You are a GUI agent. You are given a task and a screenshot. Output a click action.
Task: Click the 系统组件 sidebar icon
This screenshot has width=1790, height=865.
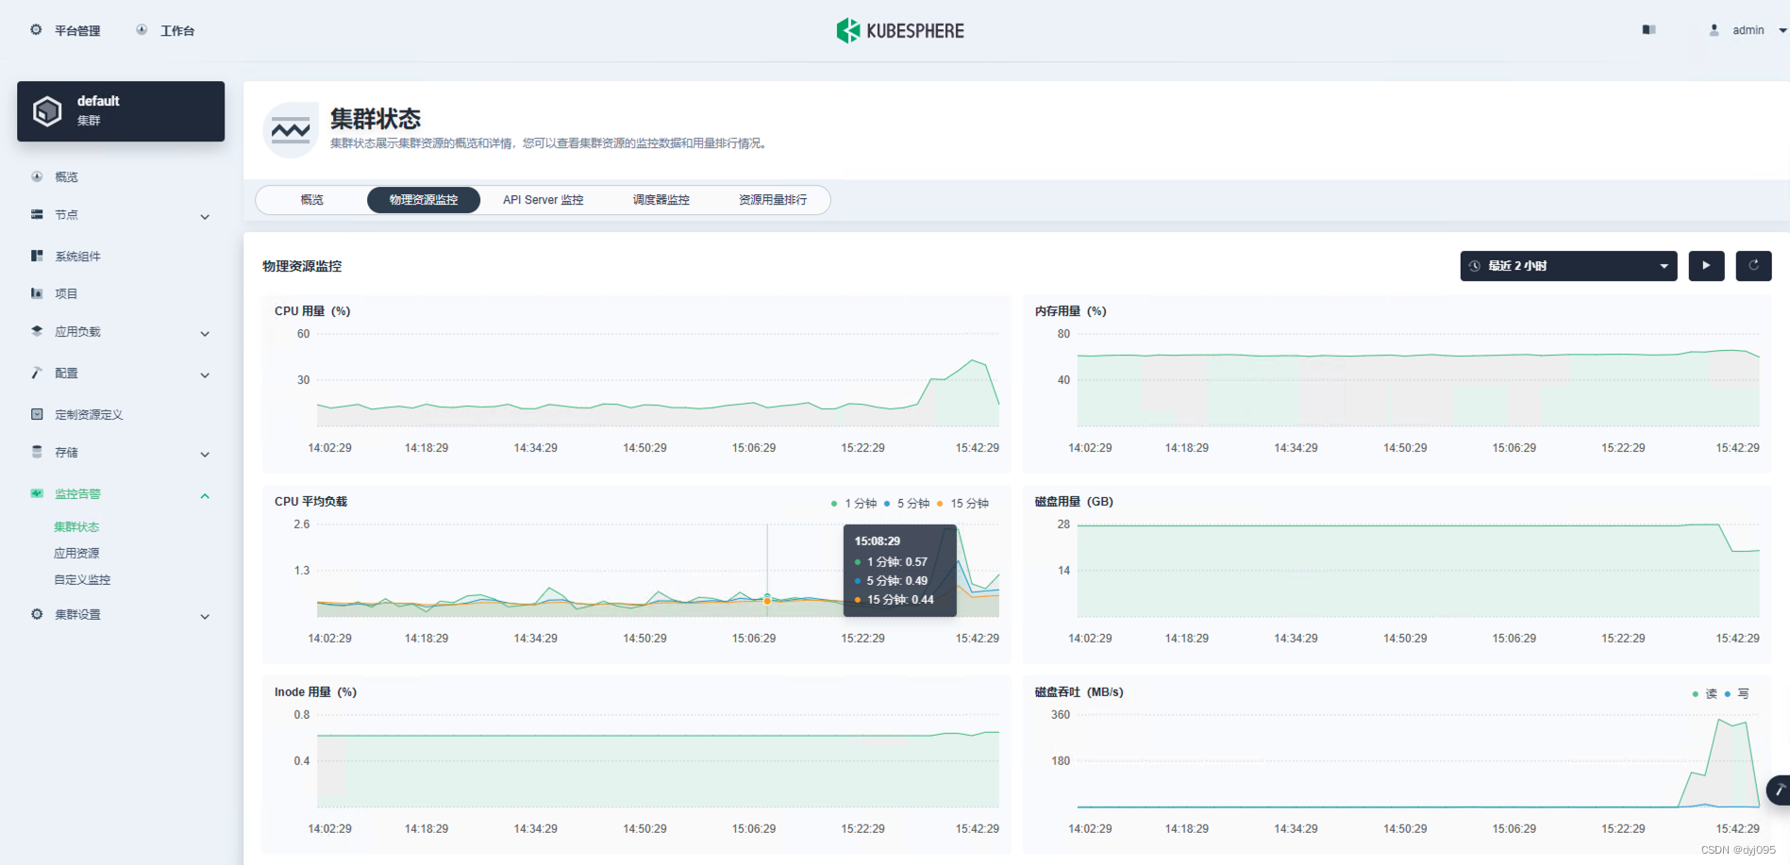[x=37, y=256]
